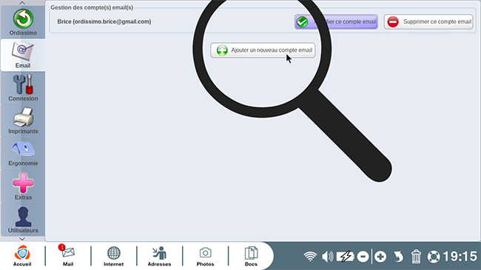Image resolution: width=481 pixels, height=270 pixels.
Task: Click Supprimer ce compte email button
Action: click(x=428, y=21)
